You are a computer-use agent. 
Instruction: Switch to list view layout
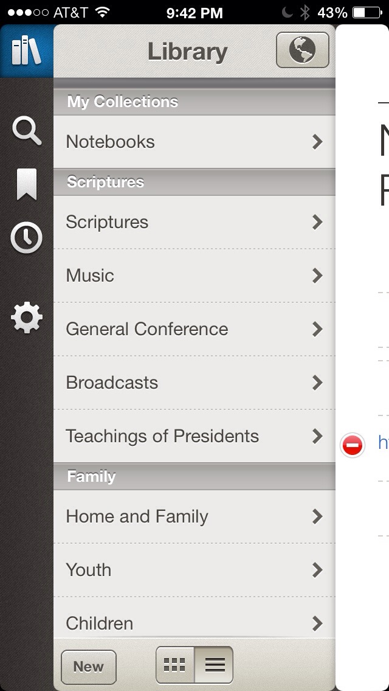(x=214, y=664)
